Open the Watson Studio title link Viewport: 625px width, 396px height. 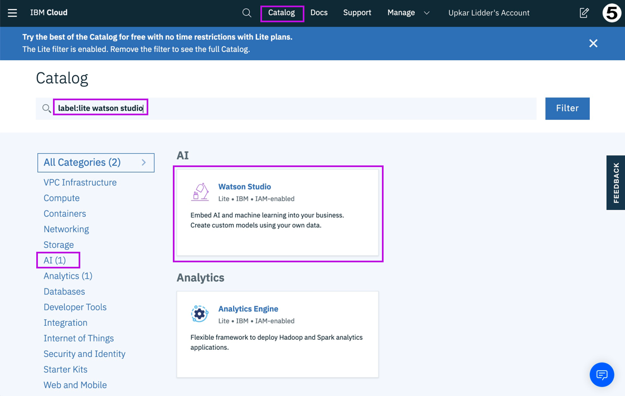[244, 187]
